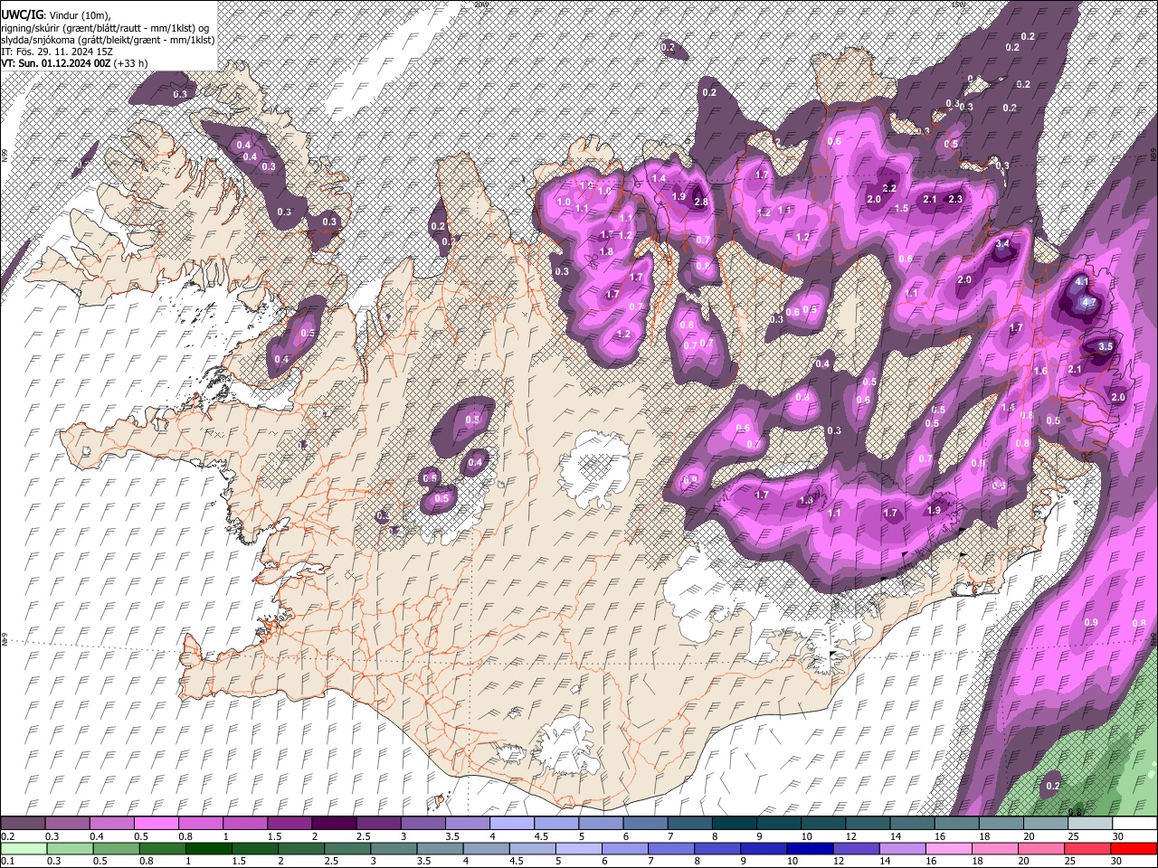Click the 0.2 label in green rain area
This screenshot has height=868, width=1158.
[1052, 787]
